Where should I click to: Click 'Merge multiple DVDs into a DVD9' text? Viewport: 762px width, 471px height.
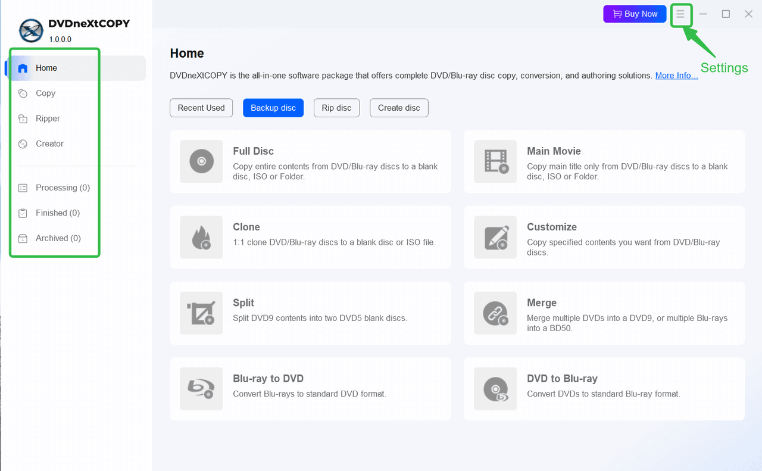pyautogui.click(x=627, y=323)
